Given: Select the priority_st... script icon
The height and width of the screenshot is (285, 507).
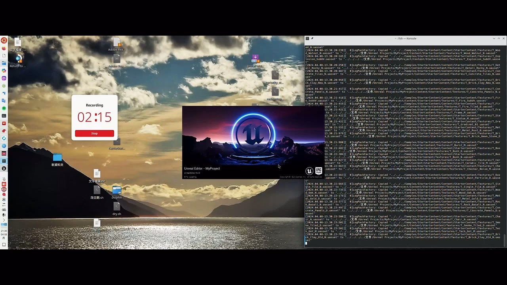Looking at the screenshot, I should (275, 78).
